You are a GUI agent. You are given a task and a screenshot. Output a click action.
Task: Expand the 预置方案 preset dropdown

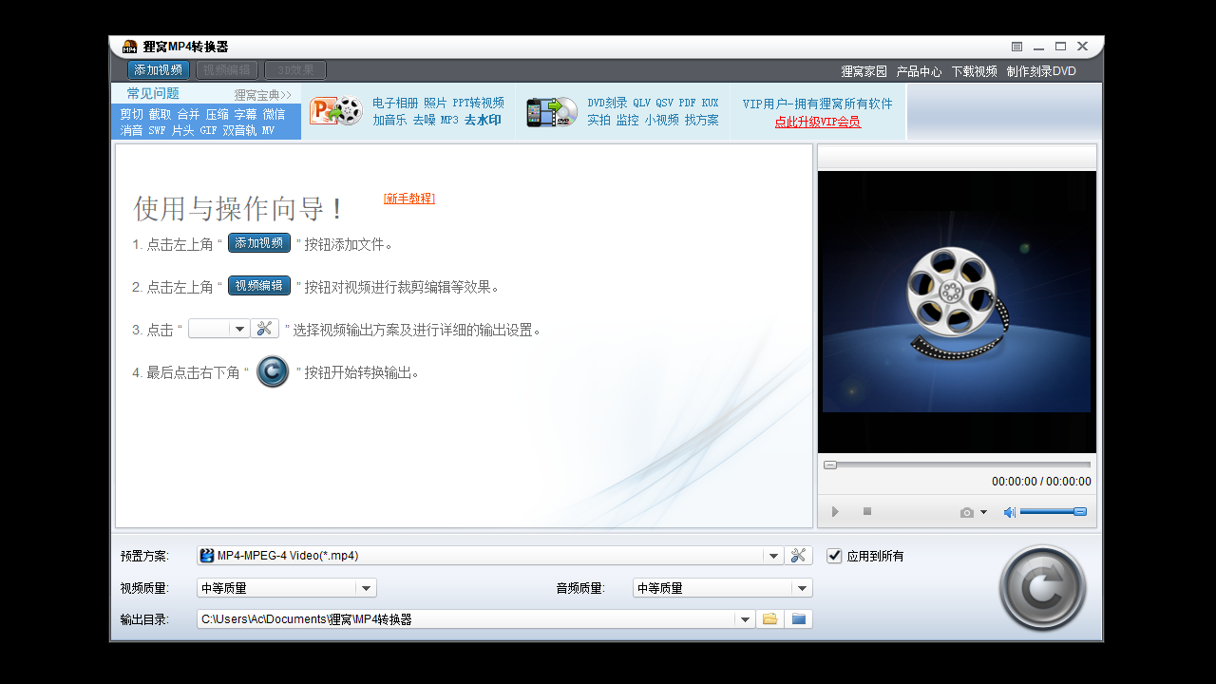click(773, 556)
